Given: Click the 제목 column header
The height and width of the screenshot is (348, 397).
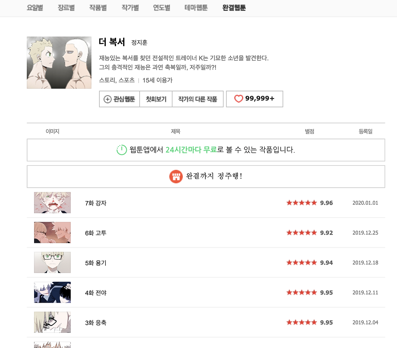Looking at the screenshot, I should pos(176,131).
